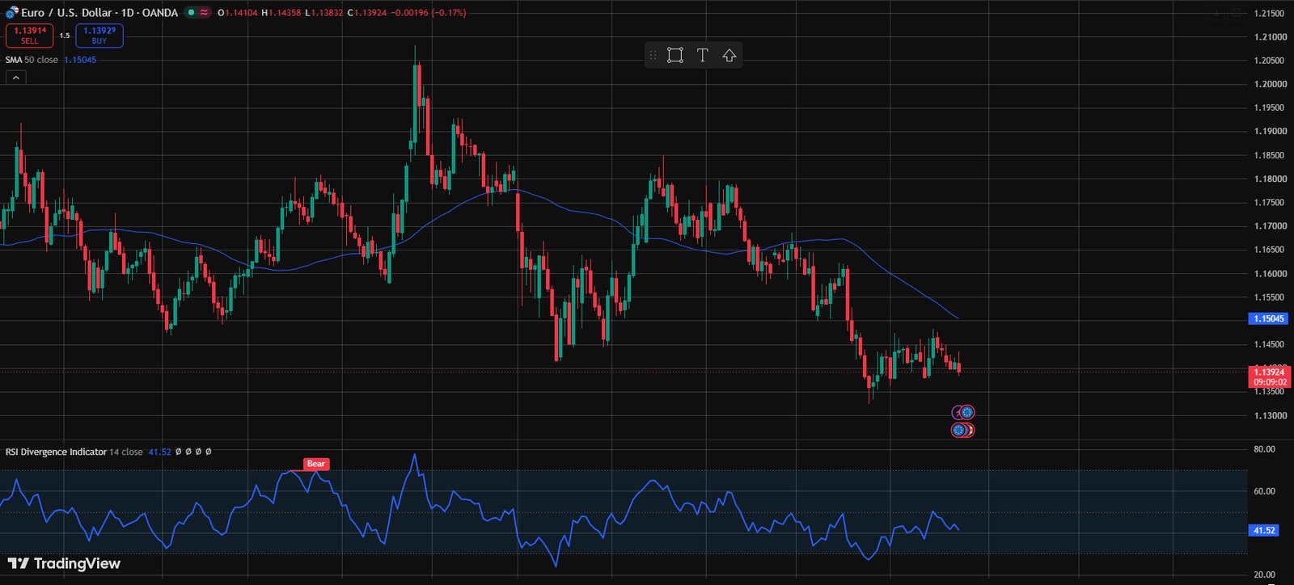Click the blue BUY 1.13929 button

[99, 36]
